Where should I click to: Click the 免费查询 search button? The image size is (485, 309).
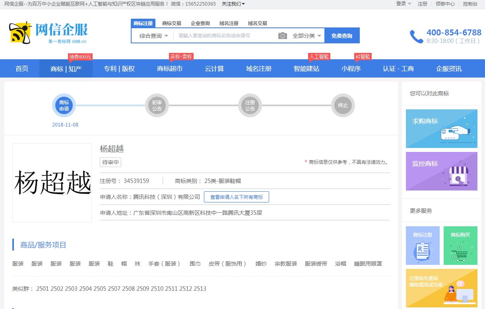[342, 36]
